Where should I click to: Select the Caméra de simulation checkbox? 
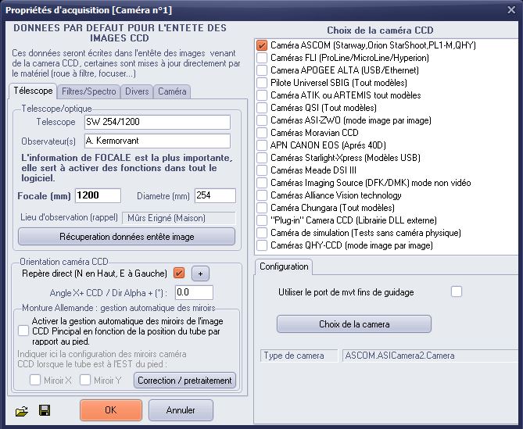pos(262,233)
